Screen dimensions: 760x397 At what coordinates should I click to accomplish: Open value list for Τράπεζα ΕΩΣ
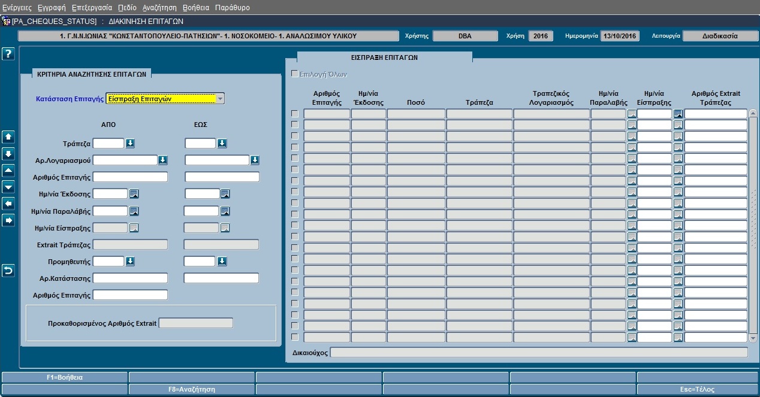(x=222, y=143)
